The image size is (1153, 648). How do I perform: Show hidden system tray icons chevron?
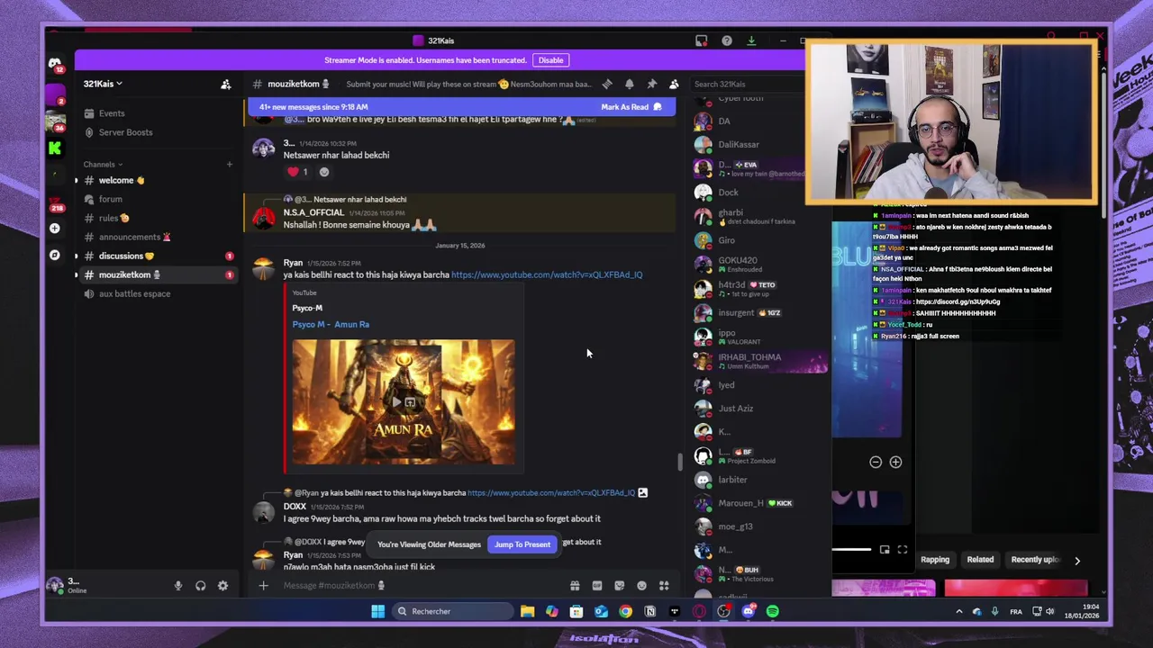[x=958, y=612]
